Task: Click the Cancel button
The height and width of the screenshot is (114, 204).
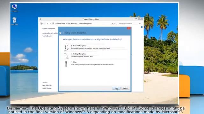Action: point(125,88)
